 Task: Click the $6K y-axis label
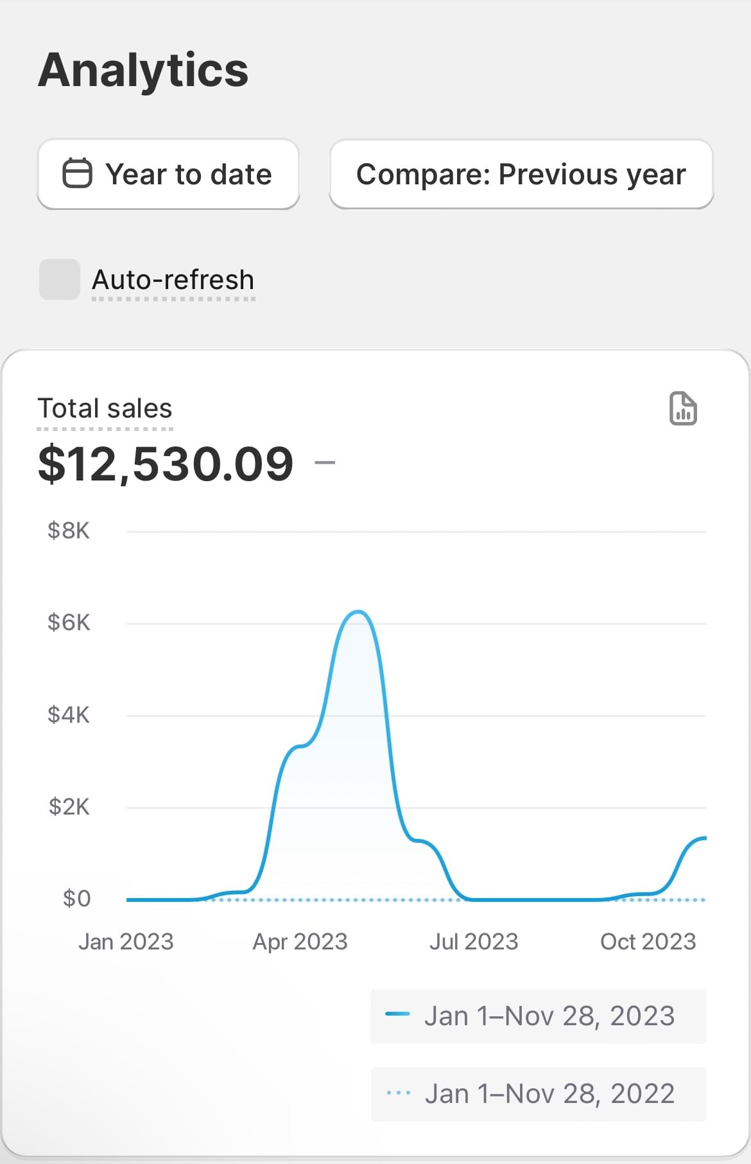pyautogui.click(x=69, y=622)
